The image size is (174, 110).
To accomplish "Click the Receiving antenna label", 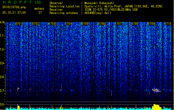I will pos(64,13).
